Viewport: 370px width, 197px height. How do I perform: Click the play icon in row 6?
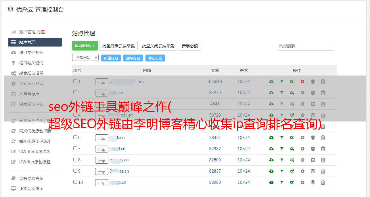302,138
